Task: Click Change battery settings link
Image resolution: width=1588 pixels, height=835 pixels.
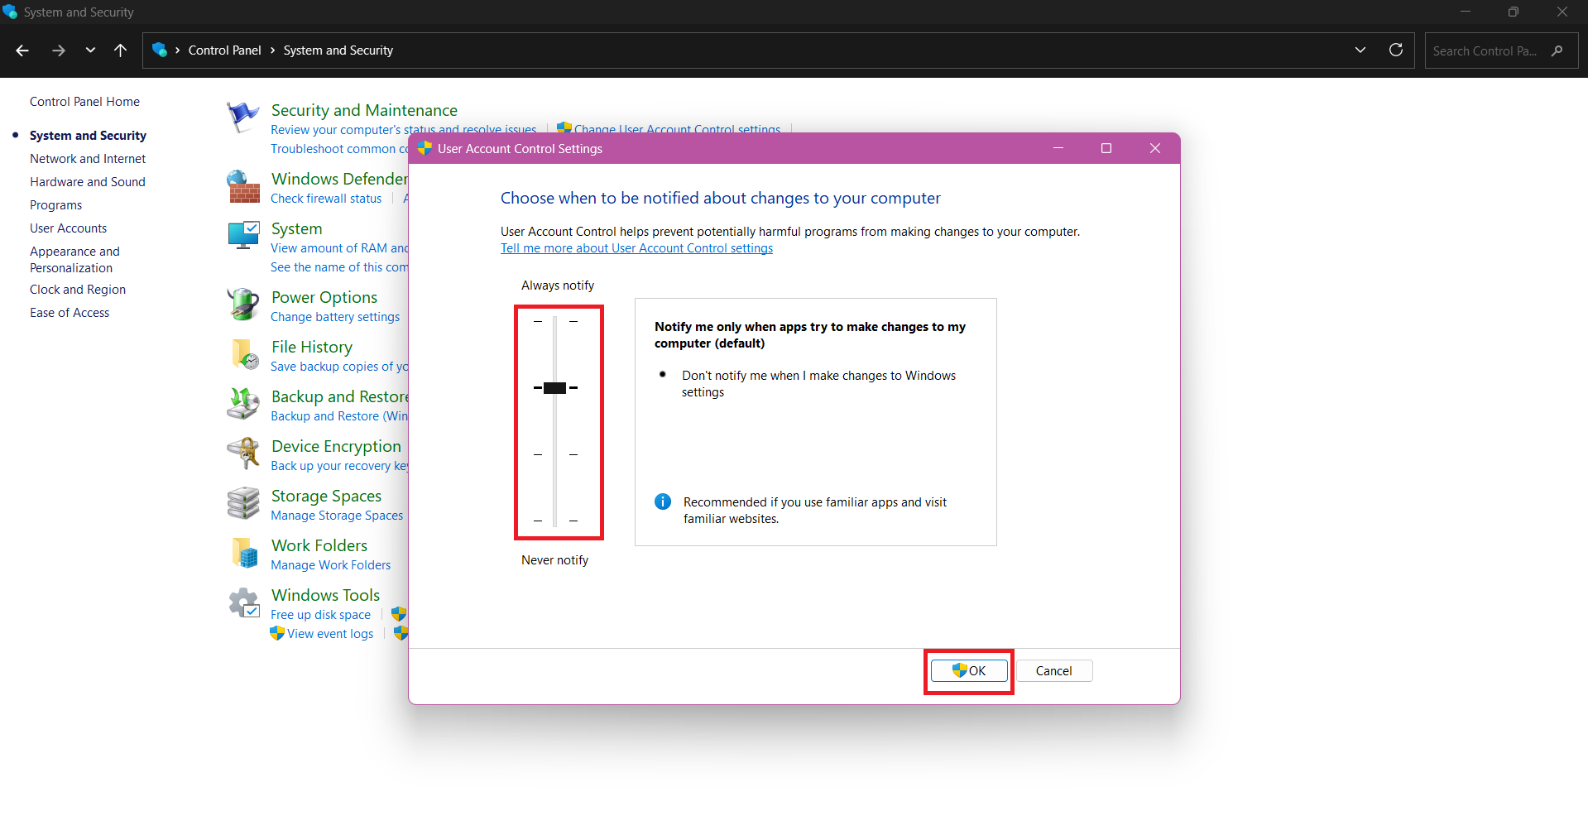Action: pos(335,317)
